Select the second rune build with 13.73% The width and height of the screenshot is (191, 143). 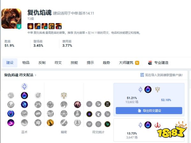click(149, 130)
